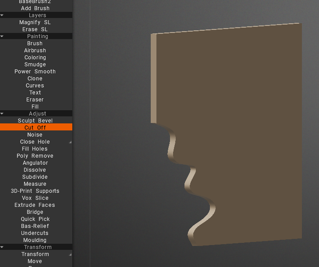The width and height of the screenshot is (319, 267).
Task: Choose the Airbrush painting tool
Action: click(35, 51)
